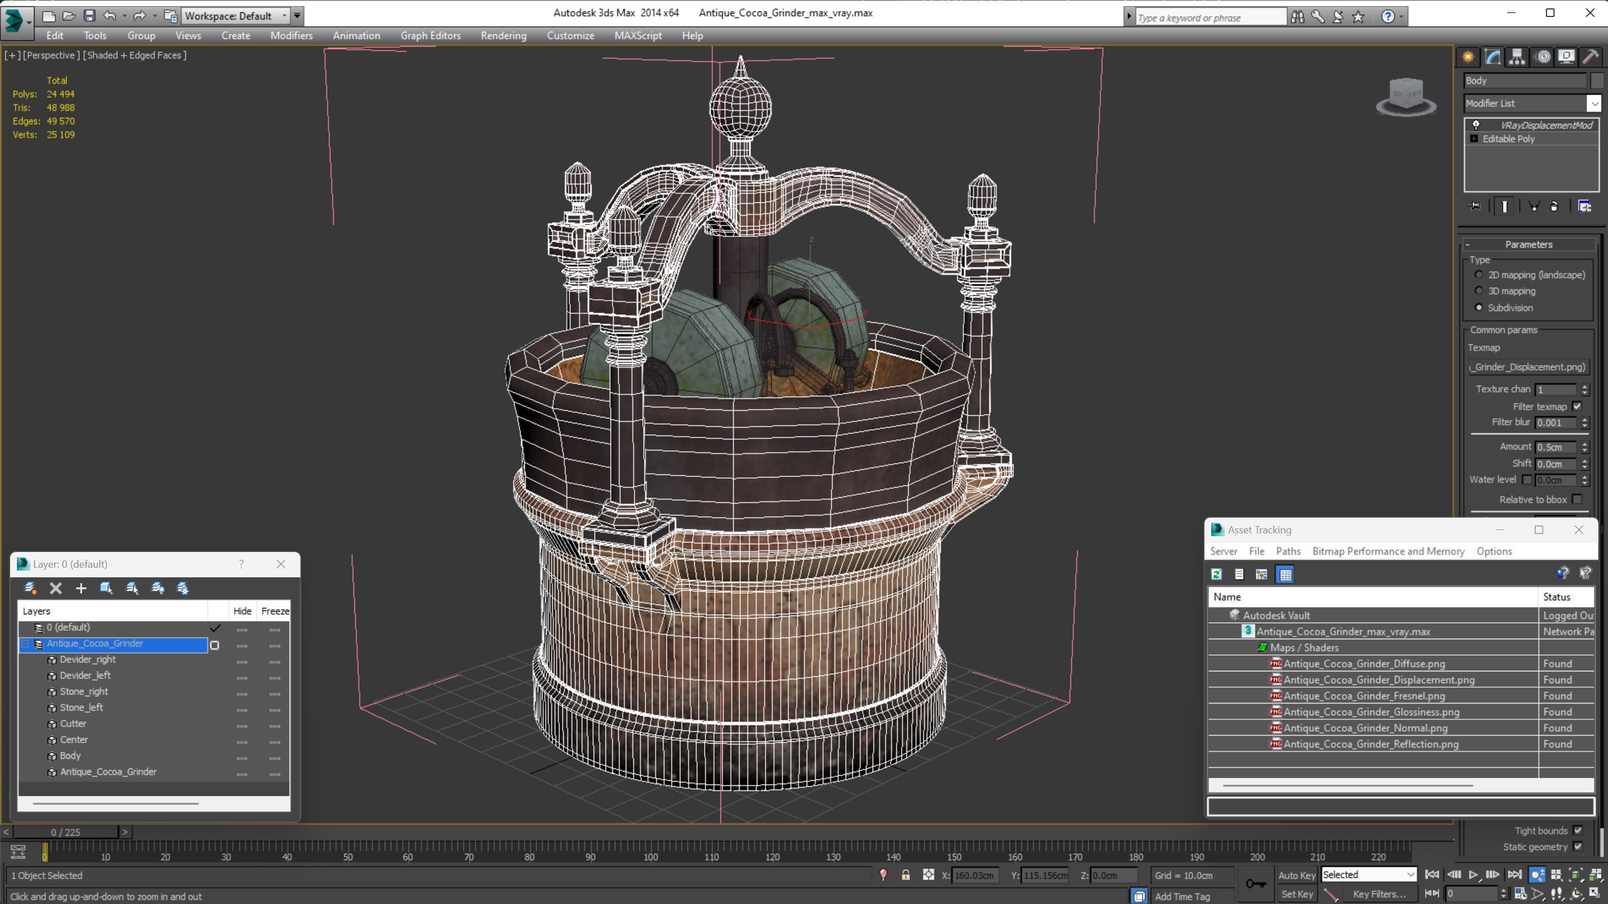Open Bitmap Performance and Memory menu
Image resolution: width=1608 pixels, height=904 pixels.
tap(1388, 551)
